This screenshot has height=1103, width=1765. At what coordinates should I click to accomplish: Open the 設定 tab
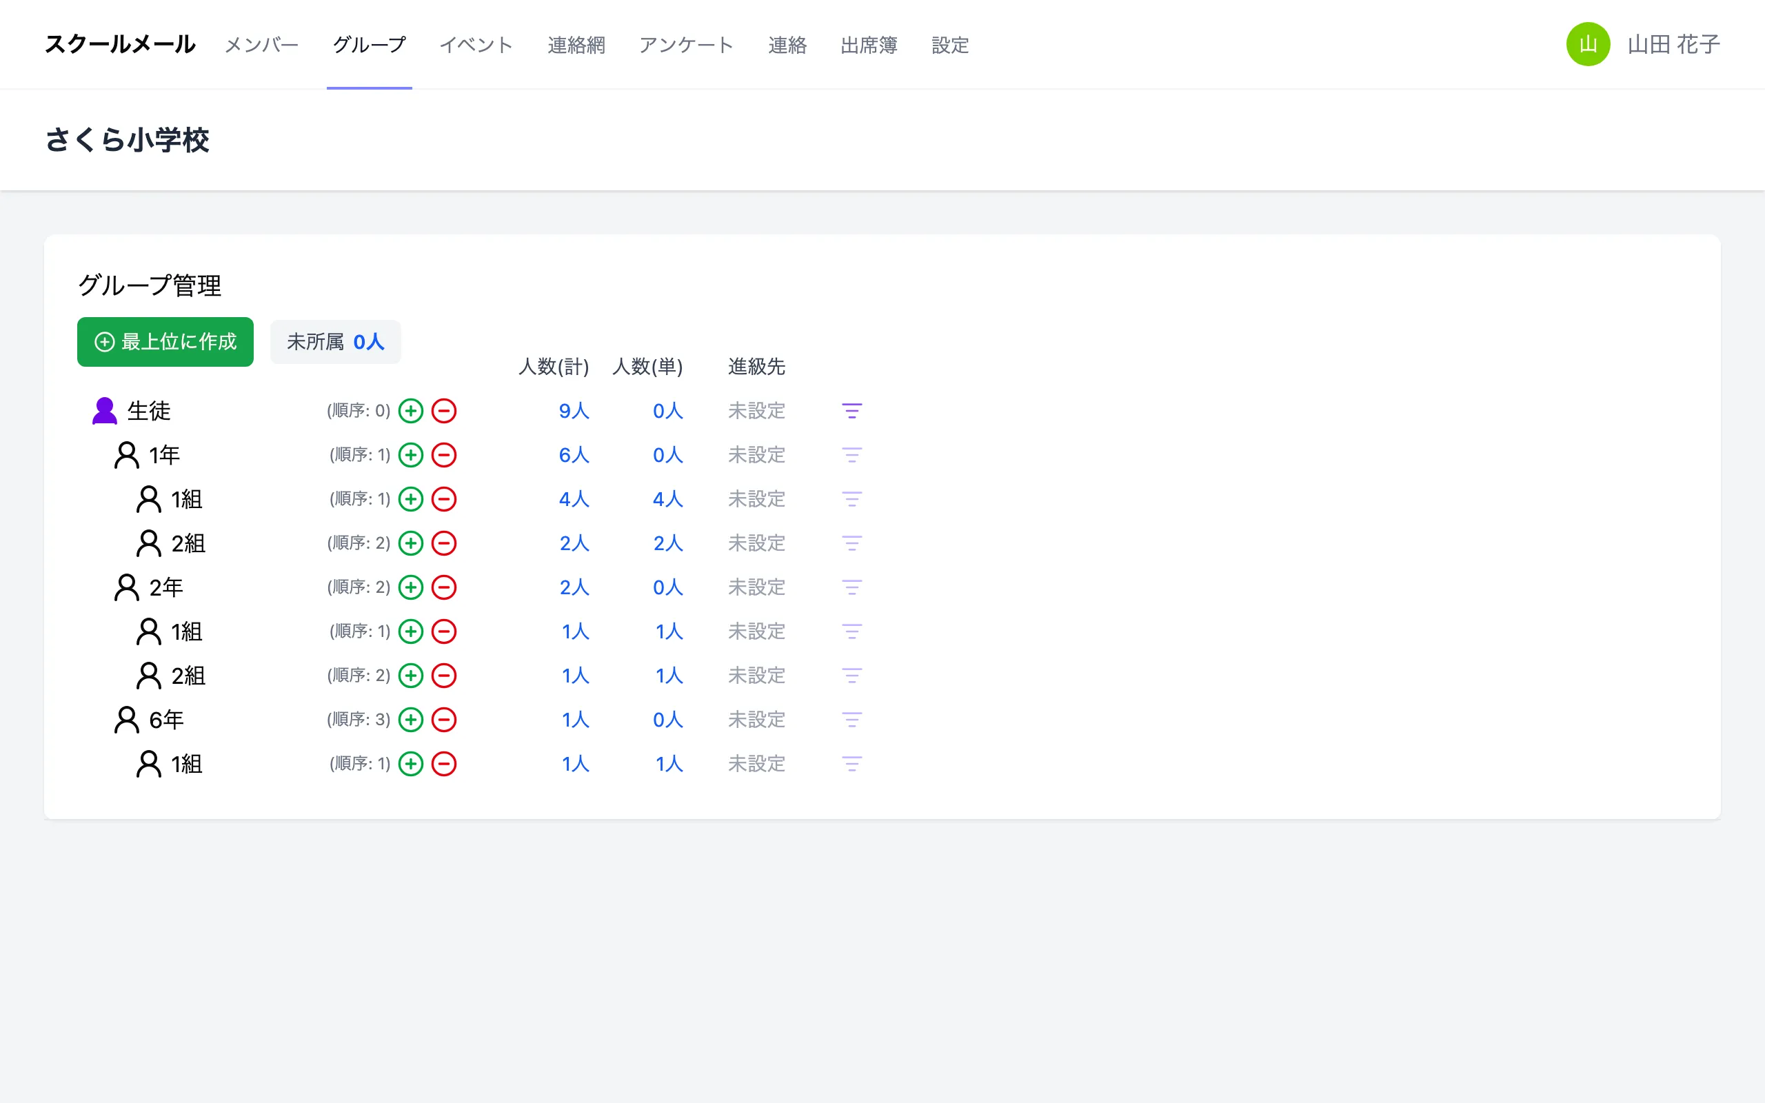tap(950, 45)
